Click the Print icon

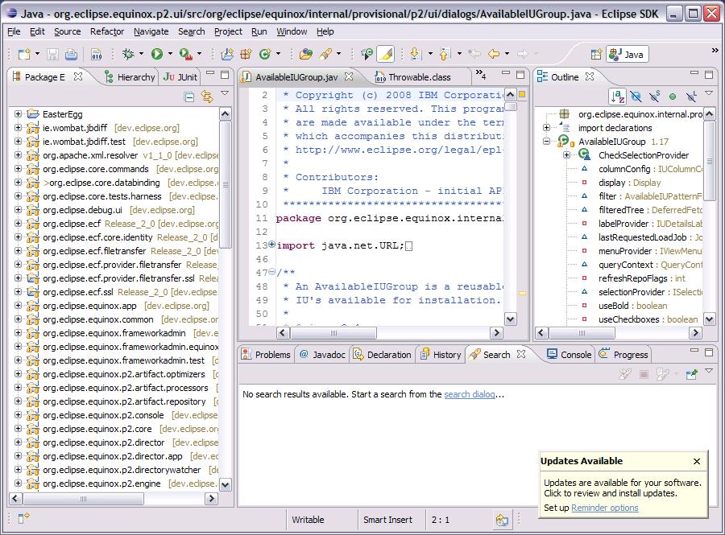point(71,54)
